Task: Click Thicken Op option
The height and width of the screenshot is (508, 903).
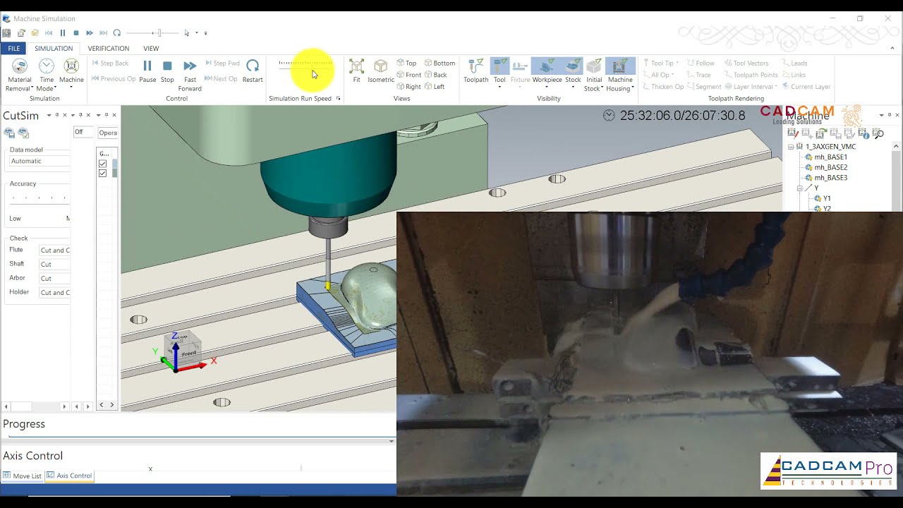Action: [x=662, y=87]
